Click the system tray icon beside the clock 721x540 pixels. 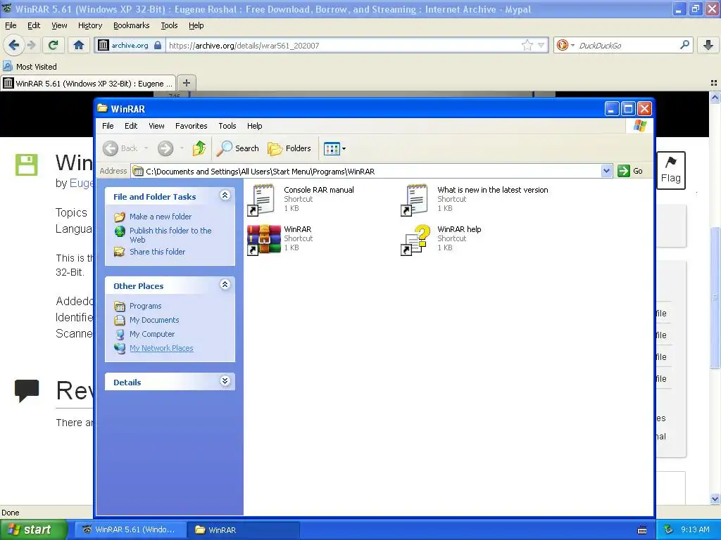[669, 529]
